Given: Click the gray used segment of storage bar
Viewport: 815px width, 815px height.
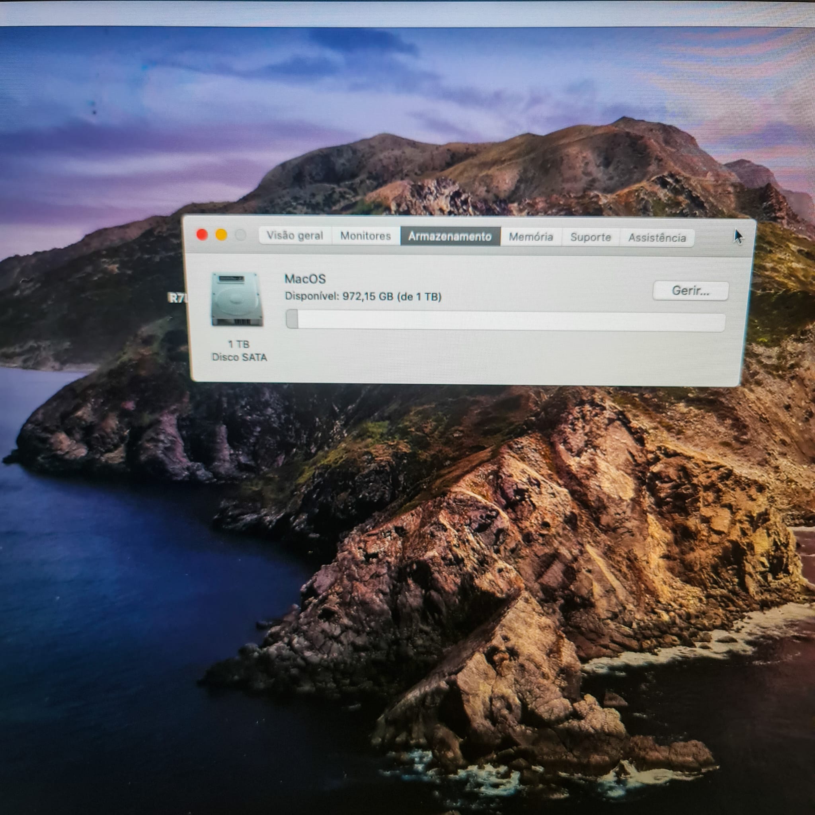Looking at the screenshot, I should point(292,319).
